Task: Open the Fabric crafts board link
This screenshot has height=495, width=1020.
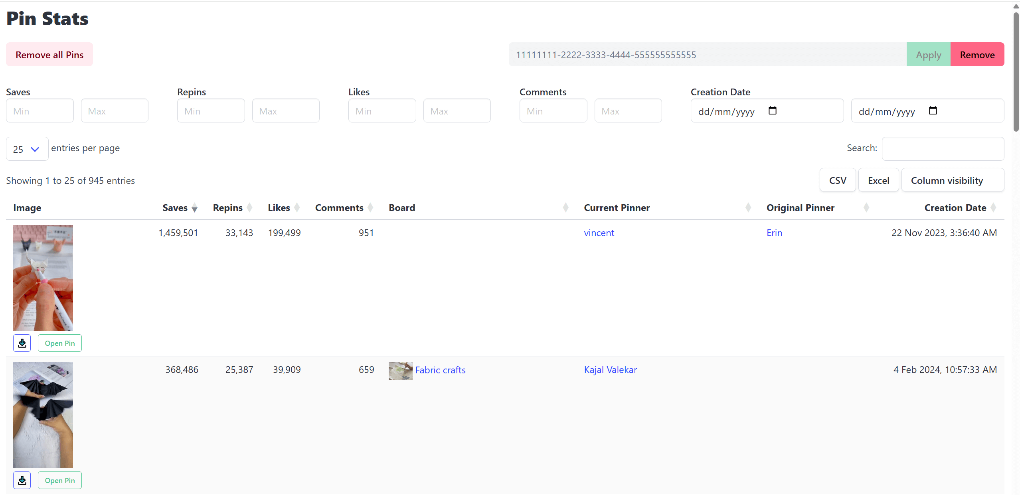Action: pos(440,370)
